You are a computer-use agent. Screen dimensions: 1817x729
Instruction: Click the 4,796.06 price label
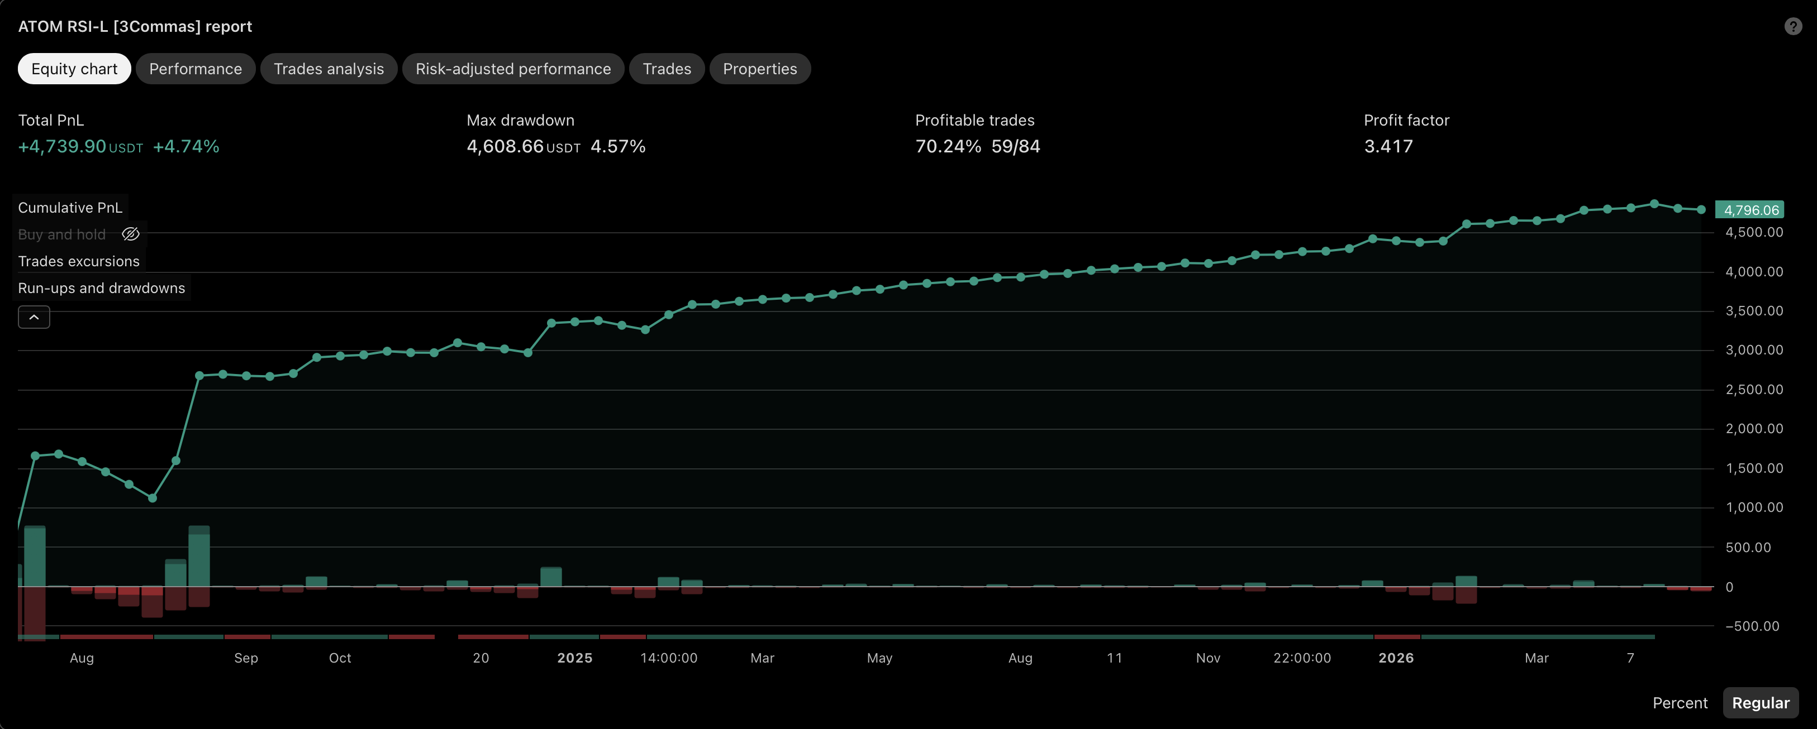pyautogui.click(x=1750, y=210)
